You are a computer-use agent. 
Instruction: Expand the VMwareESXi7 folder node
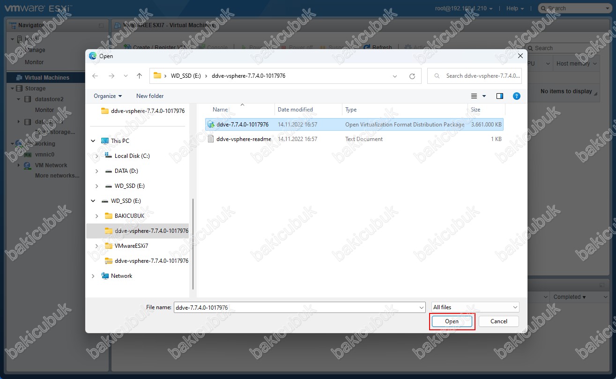click(97, 246)
